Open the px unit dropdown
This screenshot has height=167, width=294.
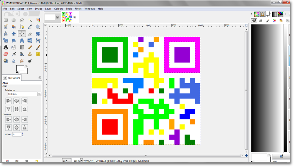[66, 161]
